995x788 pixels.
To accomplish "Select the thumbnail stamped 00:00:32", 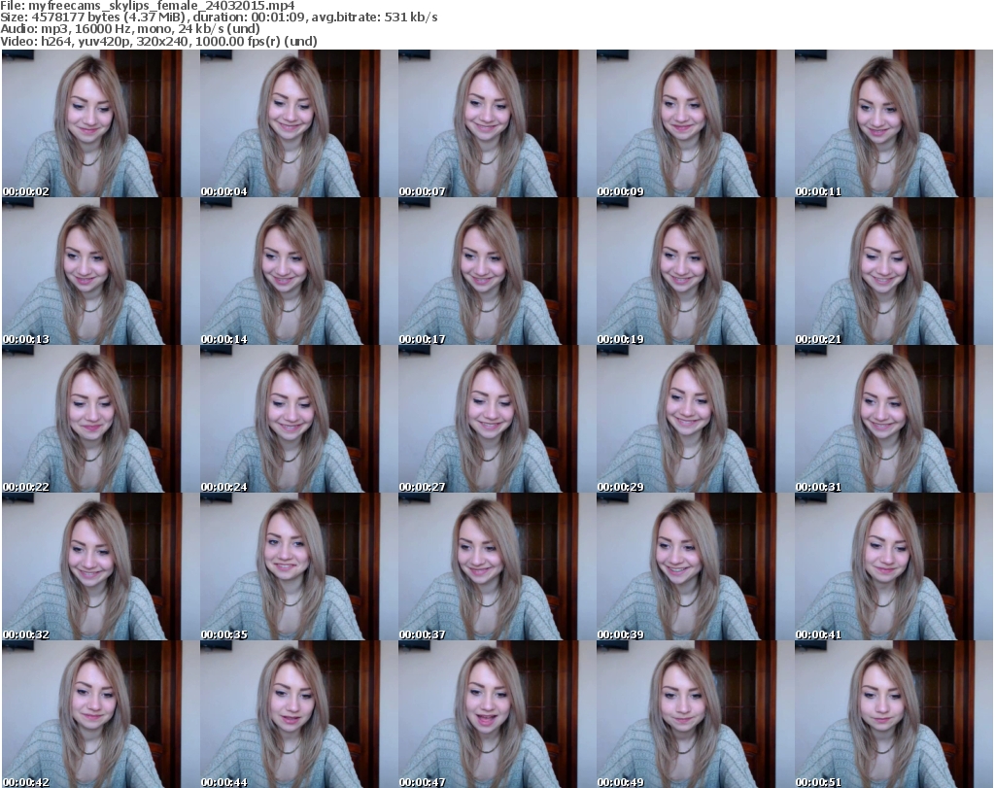I will (x=100, y=567).
